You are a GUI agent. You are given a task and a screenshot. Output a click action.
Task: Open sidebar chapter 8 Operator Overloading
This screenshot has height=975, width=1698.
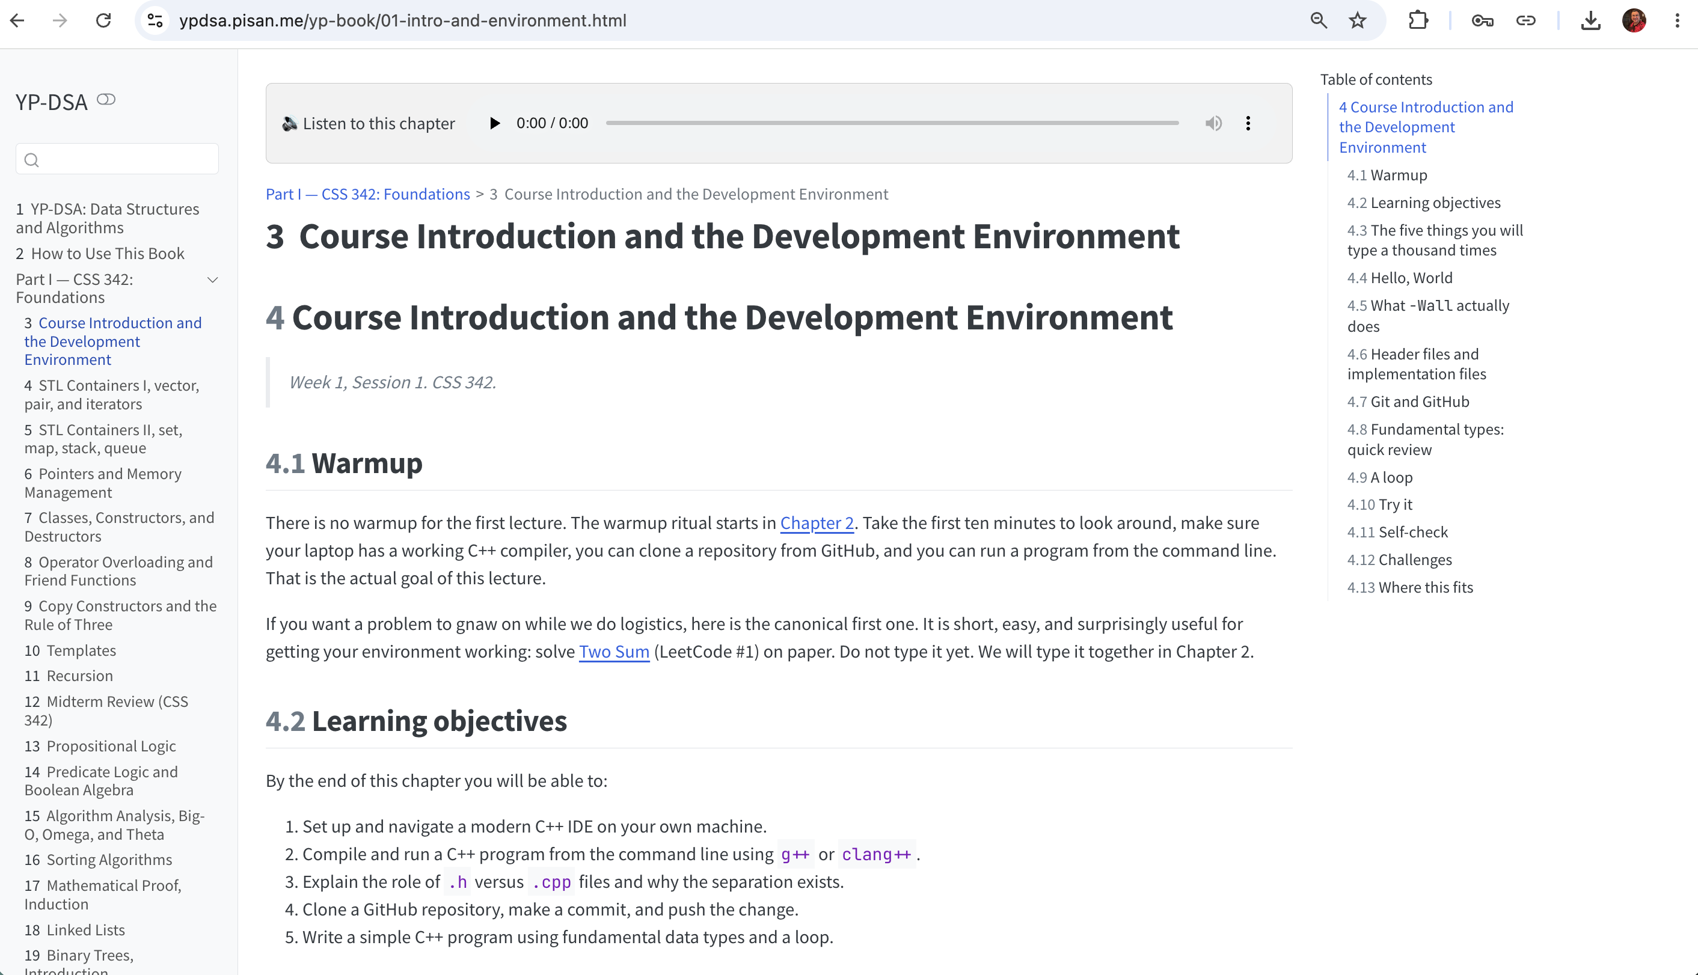[x=118, y=571]
